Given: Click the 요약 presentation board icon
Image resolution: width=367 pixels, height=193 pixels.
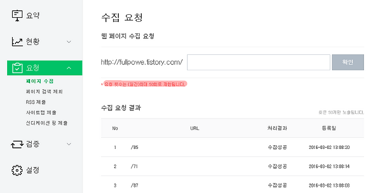Looking at the screenshot, I should coord(17,16).
